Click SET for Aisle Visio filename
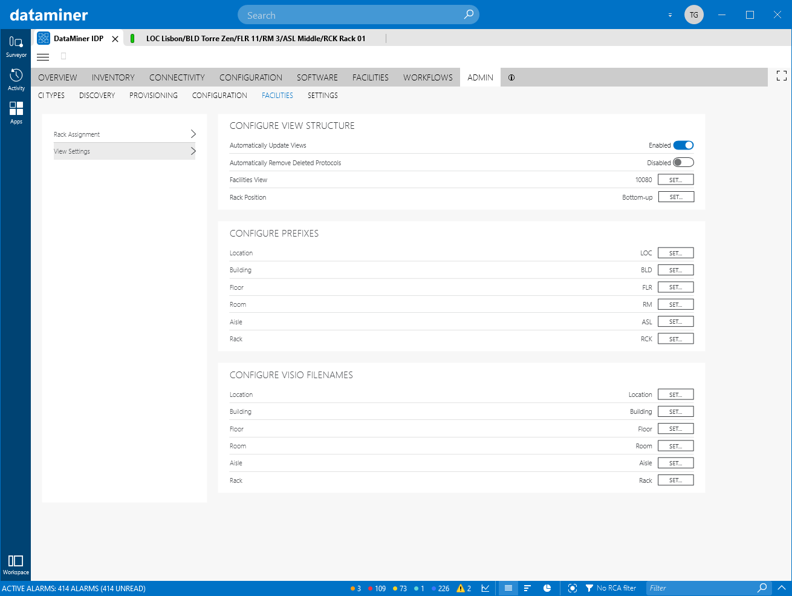This screenshot has height=596, width=792. click(676, 463)
